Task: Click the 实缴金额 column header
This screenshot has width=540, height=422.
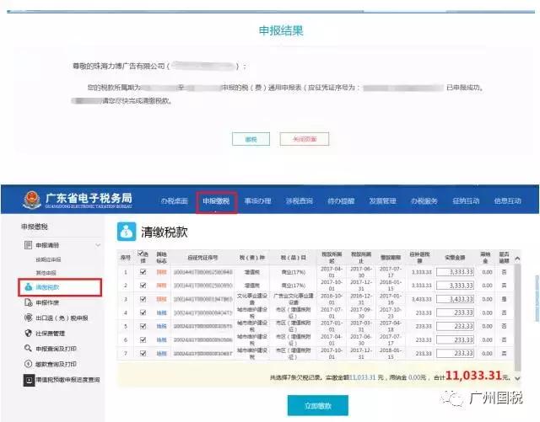Action: [x=455, y=257]
